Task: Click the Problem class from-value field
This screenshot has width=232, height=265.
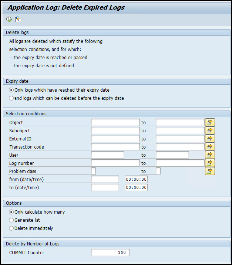Action: 93,171
